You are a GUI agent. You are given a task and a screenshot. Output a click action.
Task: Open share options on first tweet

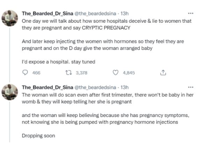coord(163,73)
